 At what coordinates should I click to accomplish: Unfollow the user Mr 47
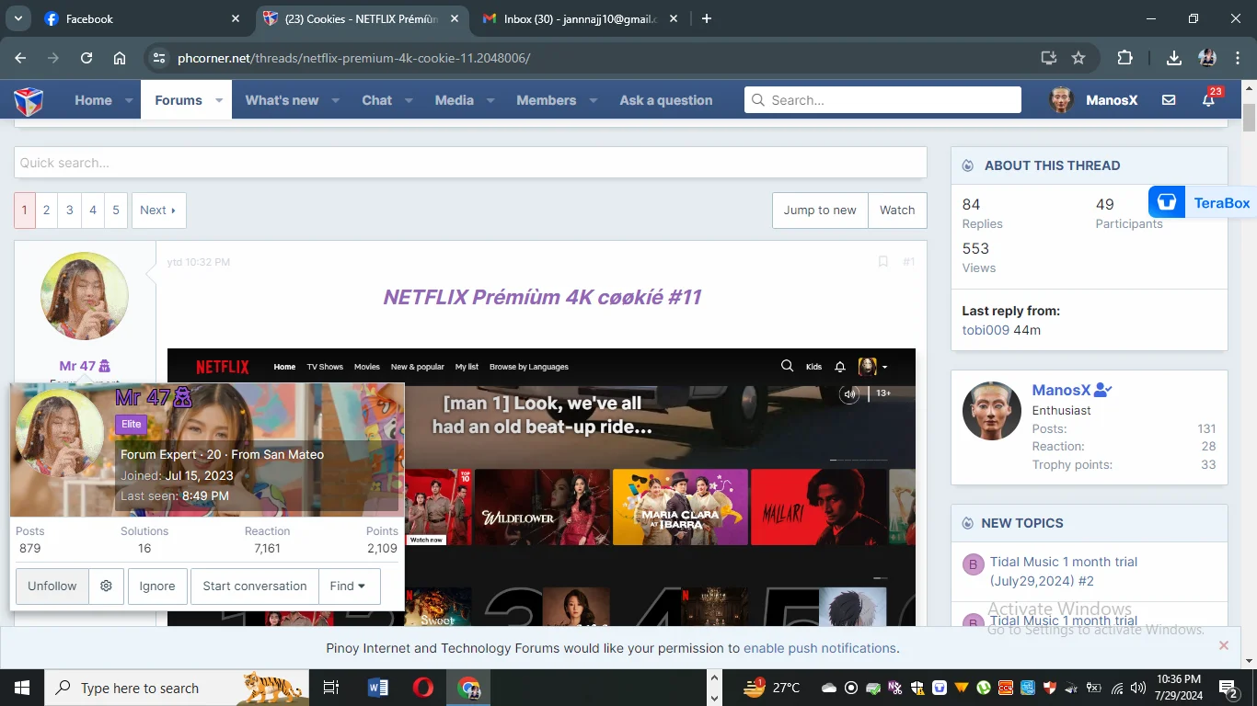pyautogui.click(x=52, y=586)
